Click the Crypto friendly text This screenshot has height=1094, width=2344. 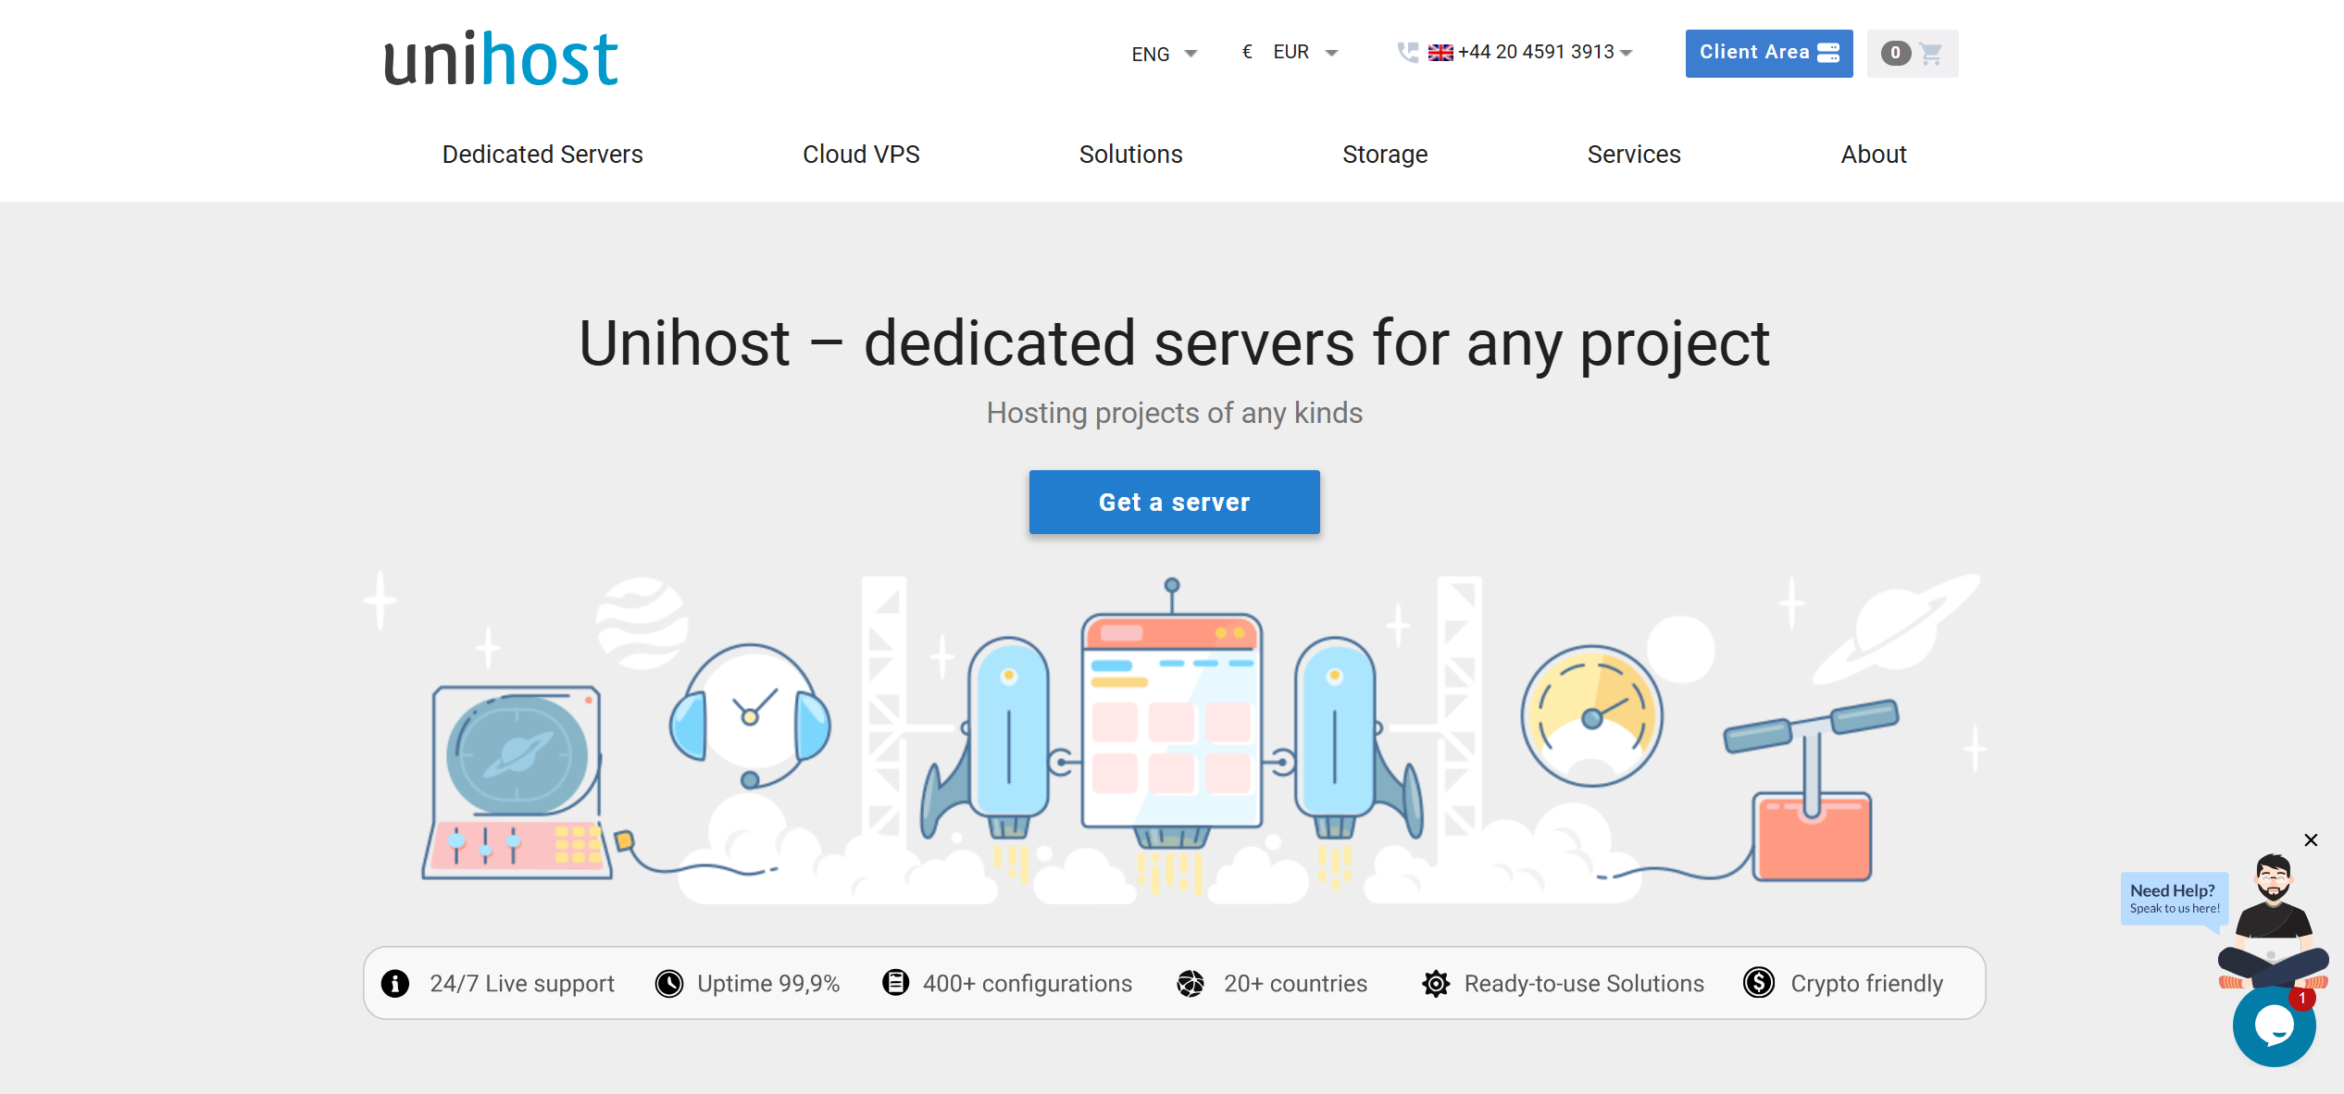click(1866, 983)
